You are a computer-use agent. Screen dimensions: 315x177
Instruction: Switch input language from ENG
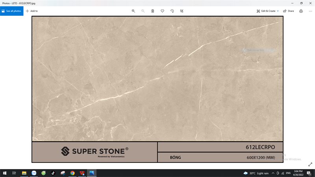(288, 173)
